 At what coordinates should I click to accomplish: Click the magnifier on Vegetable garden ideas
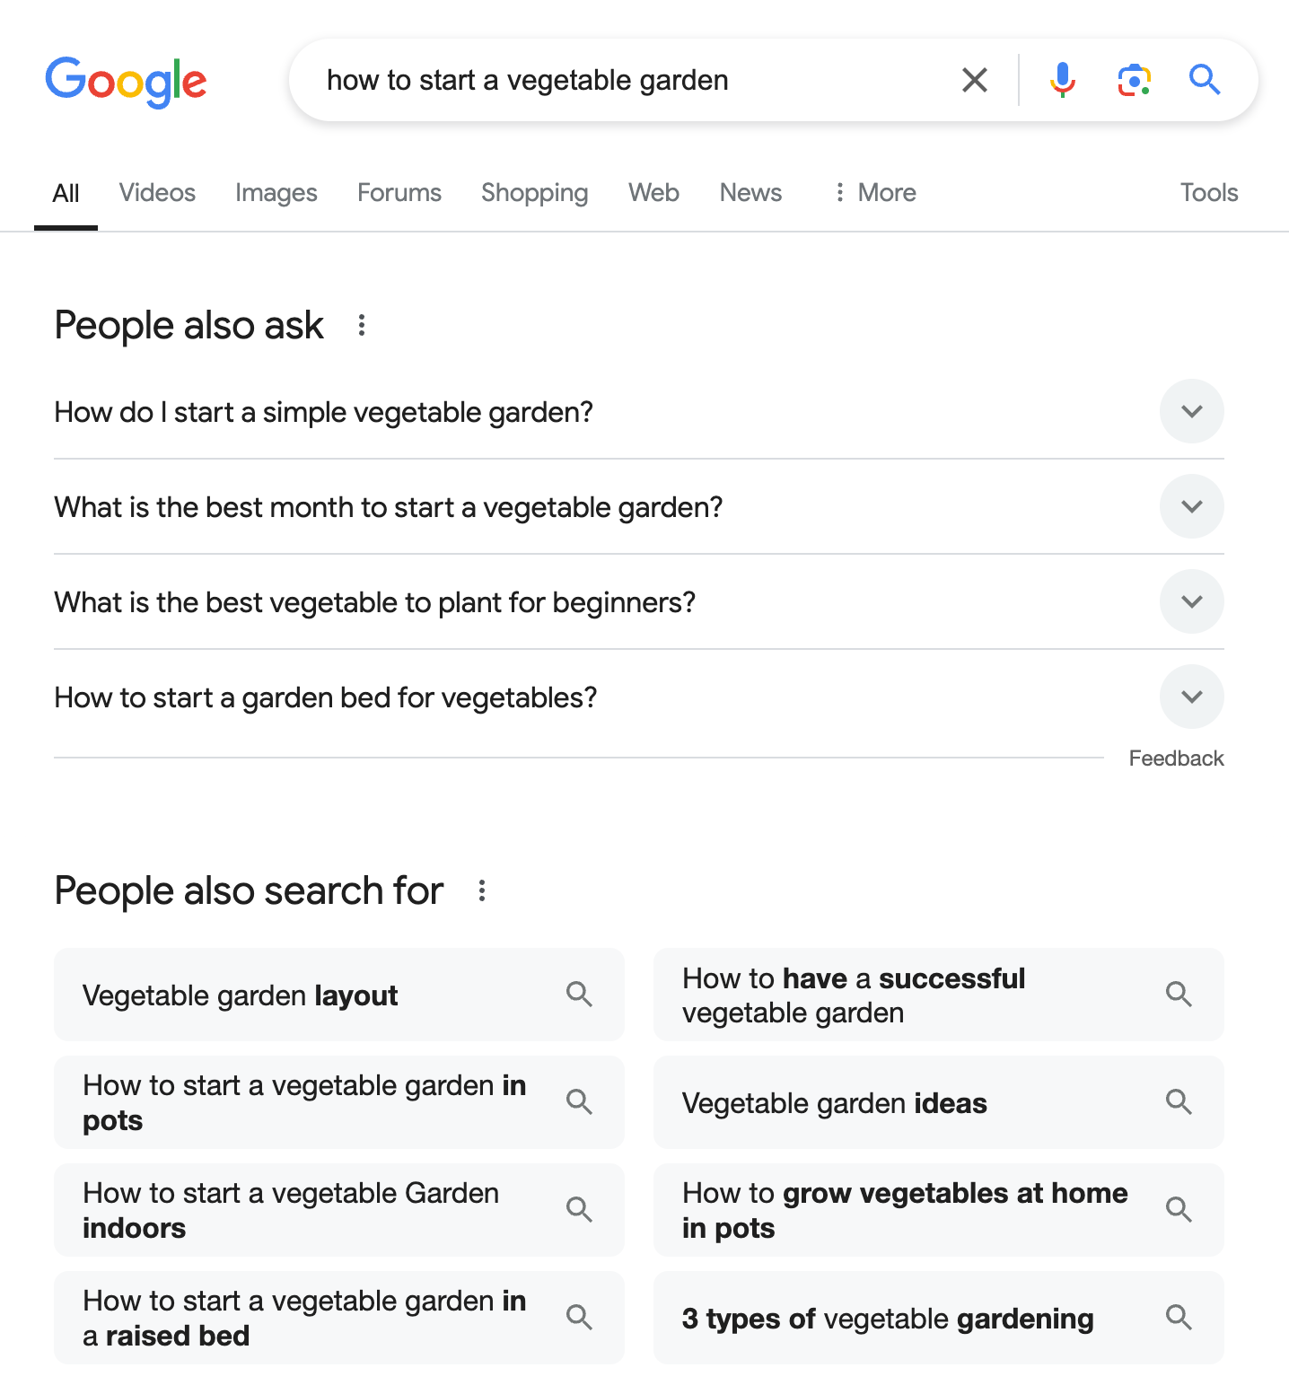pyautogui.click(x=1179, y=1102)
